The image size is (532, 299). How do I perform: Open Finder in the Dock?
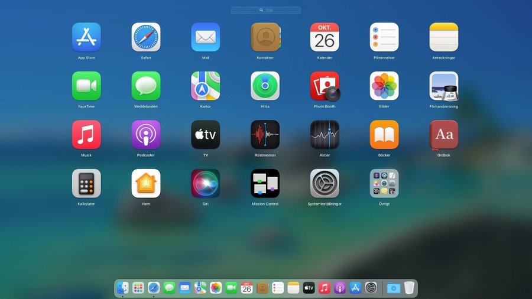(x=123, y=288)
